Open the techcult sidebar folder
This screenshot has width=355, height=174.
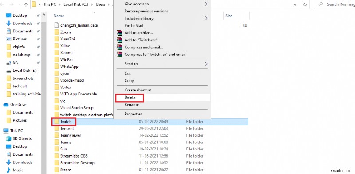click(x=20, y=86)
